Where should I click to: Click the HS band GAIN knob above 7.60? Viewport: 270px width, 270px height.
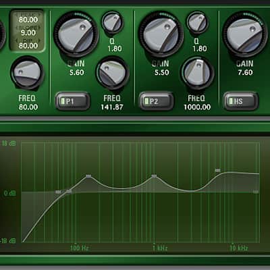point(245,34)
